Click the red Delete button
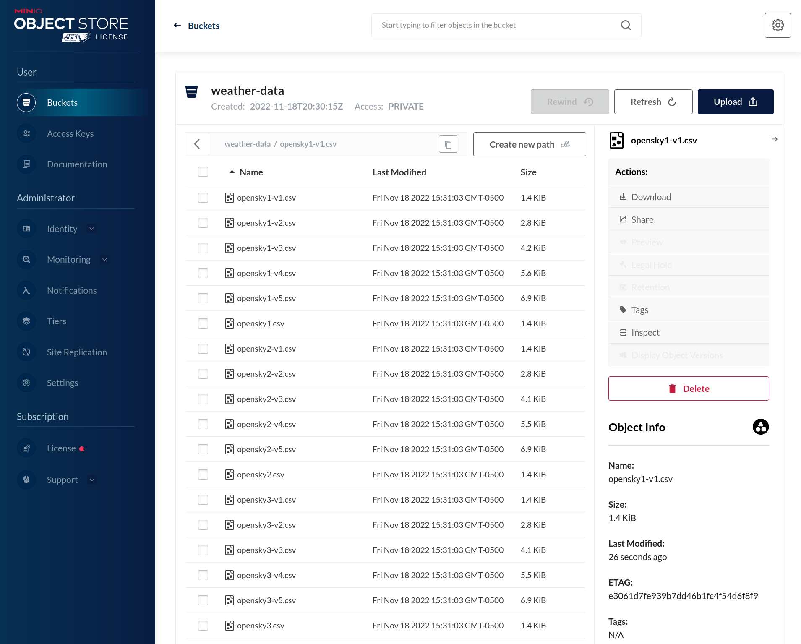 [688, 389]
